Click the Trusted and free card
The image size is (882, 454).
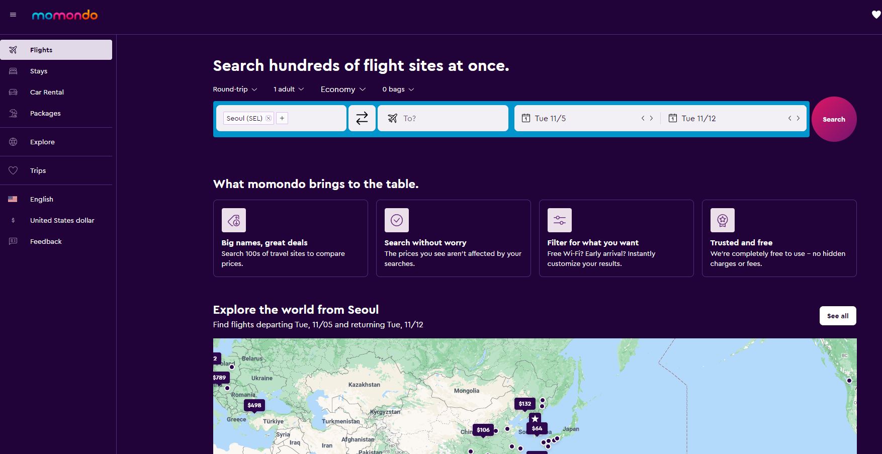[x=779, y=238]
